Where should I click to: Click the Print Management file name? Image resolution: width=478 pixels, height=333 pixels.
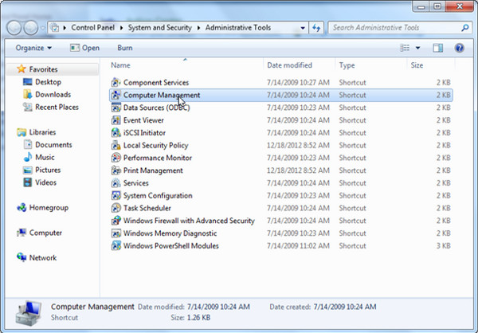coord(153,170)
